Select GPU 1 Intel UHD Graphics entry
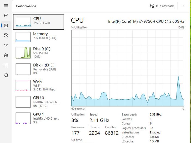Image resolution: width=191 pixels, height=143 pixels. (x=38, y=118)
